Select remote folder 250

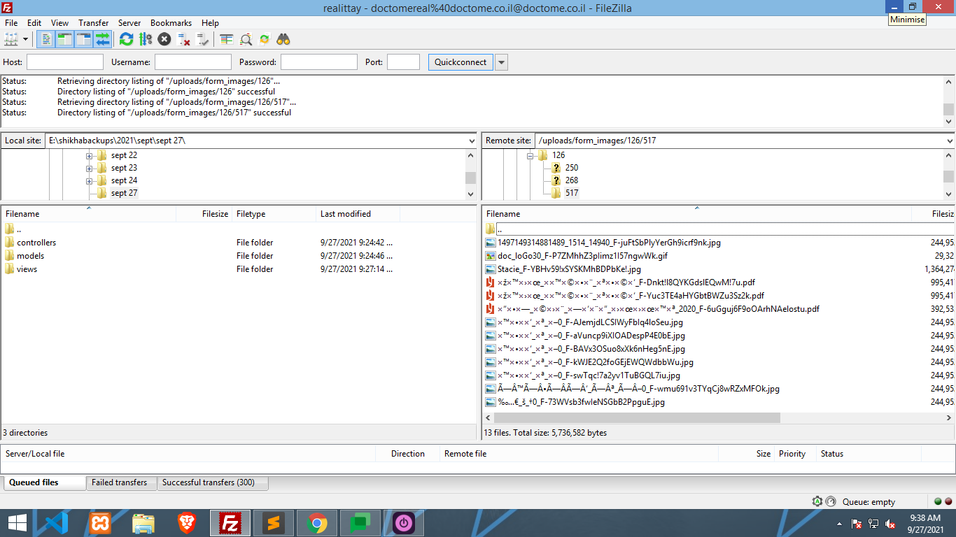572,168
